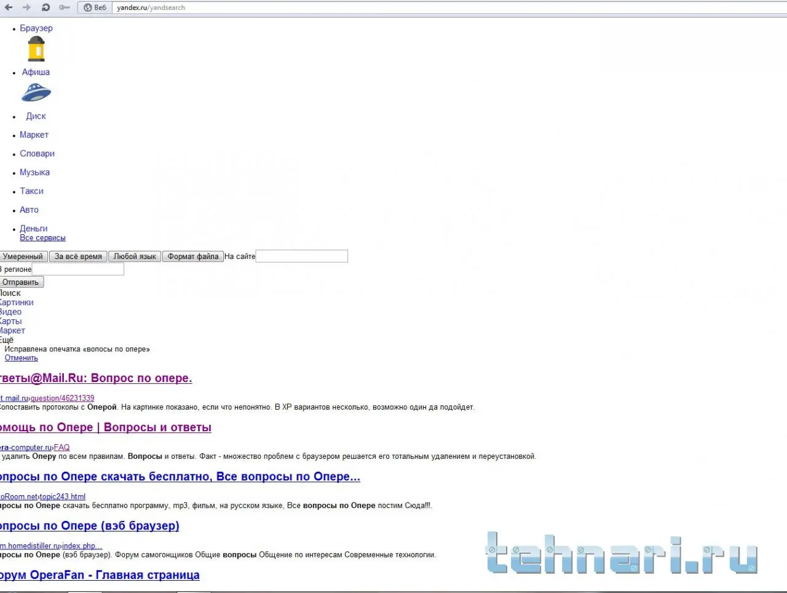
Task: Open the Диск service link
Action: [x=36, y=116]
